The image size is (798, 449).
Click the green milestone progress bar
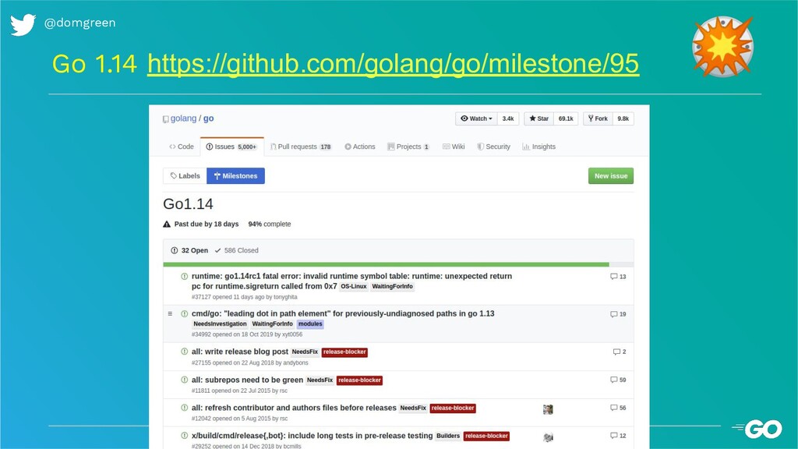click(x=386, y=265)
